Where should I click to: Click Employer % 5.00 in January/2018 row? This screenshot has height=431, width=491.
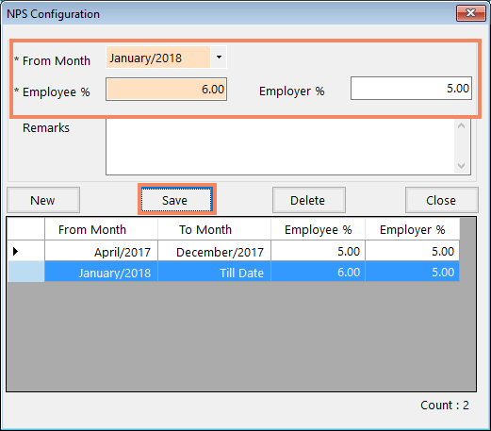click(x=412, y=272)
